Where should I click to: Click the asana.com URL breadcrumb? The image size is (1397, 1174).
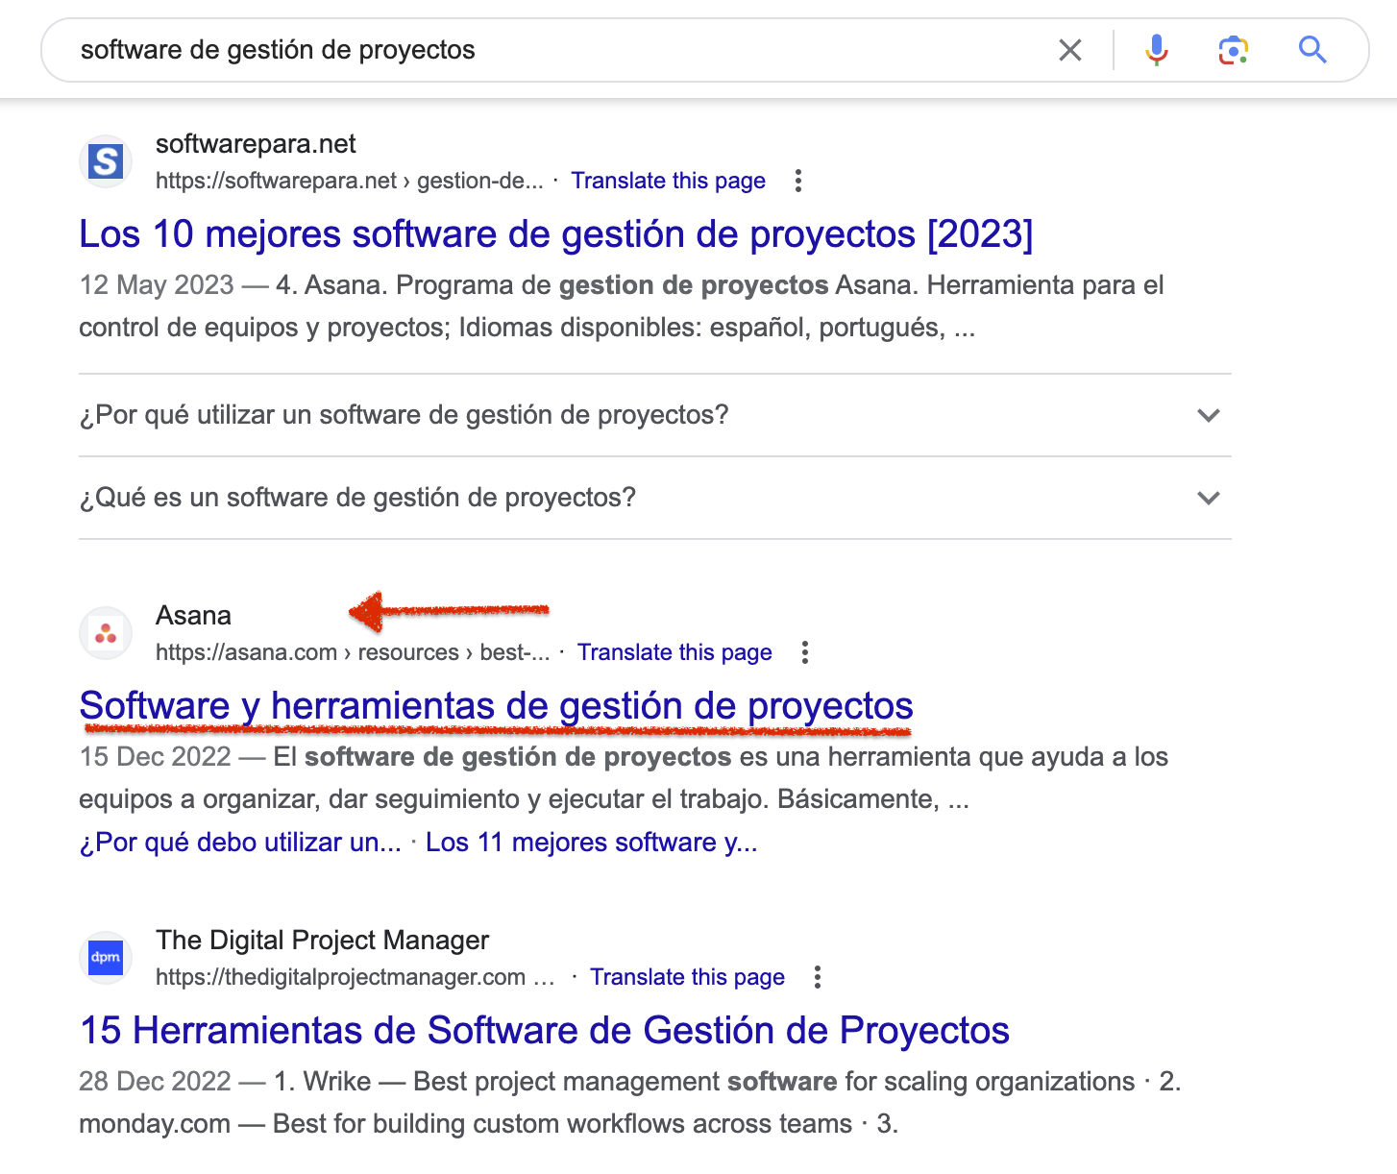(x=353, y=652)
